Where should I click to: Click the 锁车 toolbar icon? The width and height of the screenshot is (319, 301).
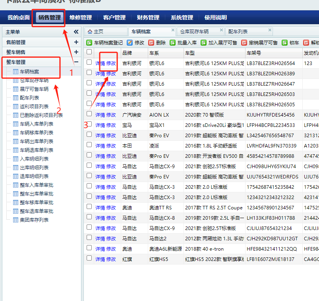285,42
